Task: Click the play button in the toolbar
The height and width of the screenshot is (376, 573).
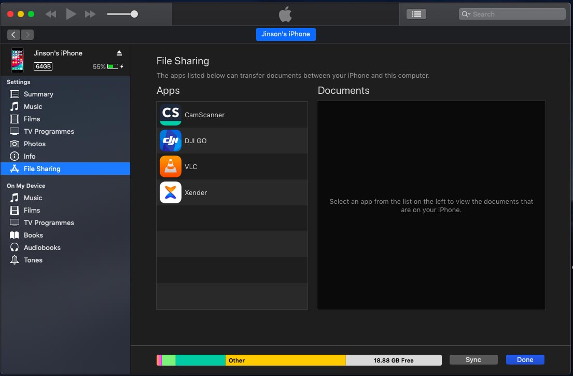Action: [71, 14]
